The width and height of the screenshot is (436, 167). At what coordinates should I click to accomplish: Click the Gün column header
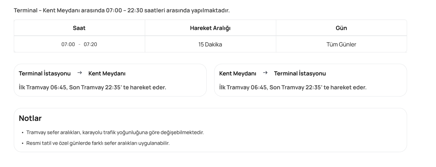coord(341,28)
